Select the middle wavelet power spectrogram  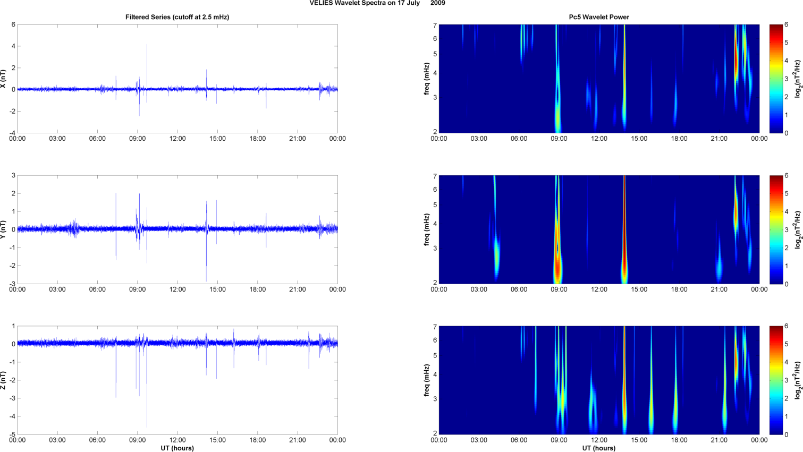click(599, 229)
